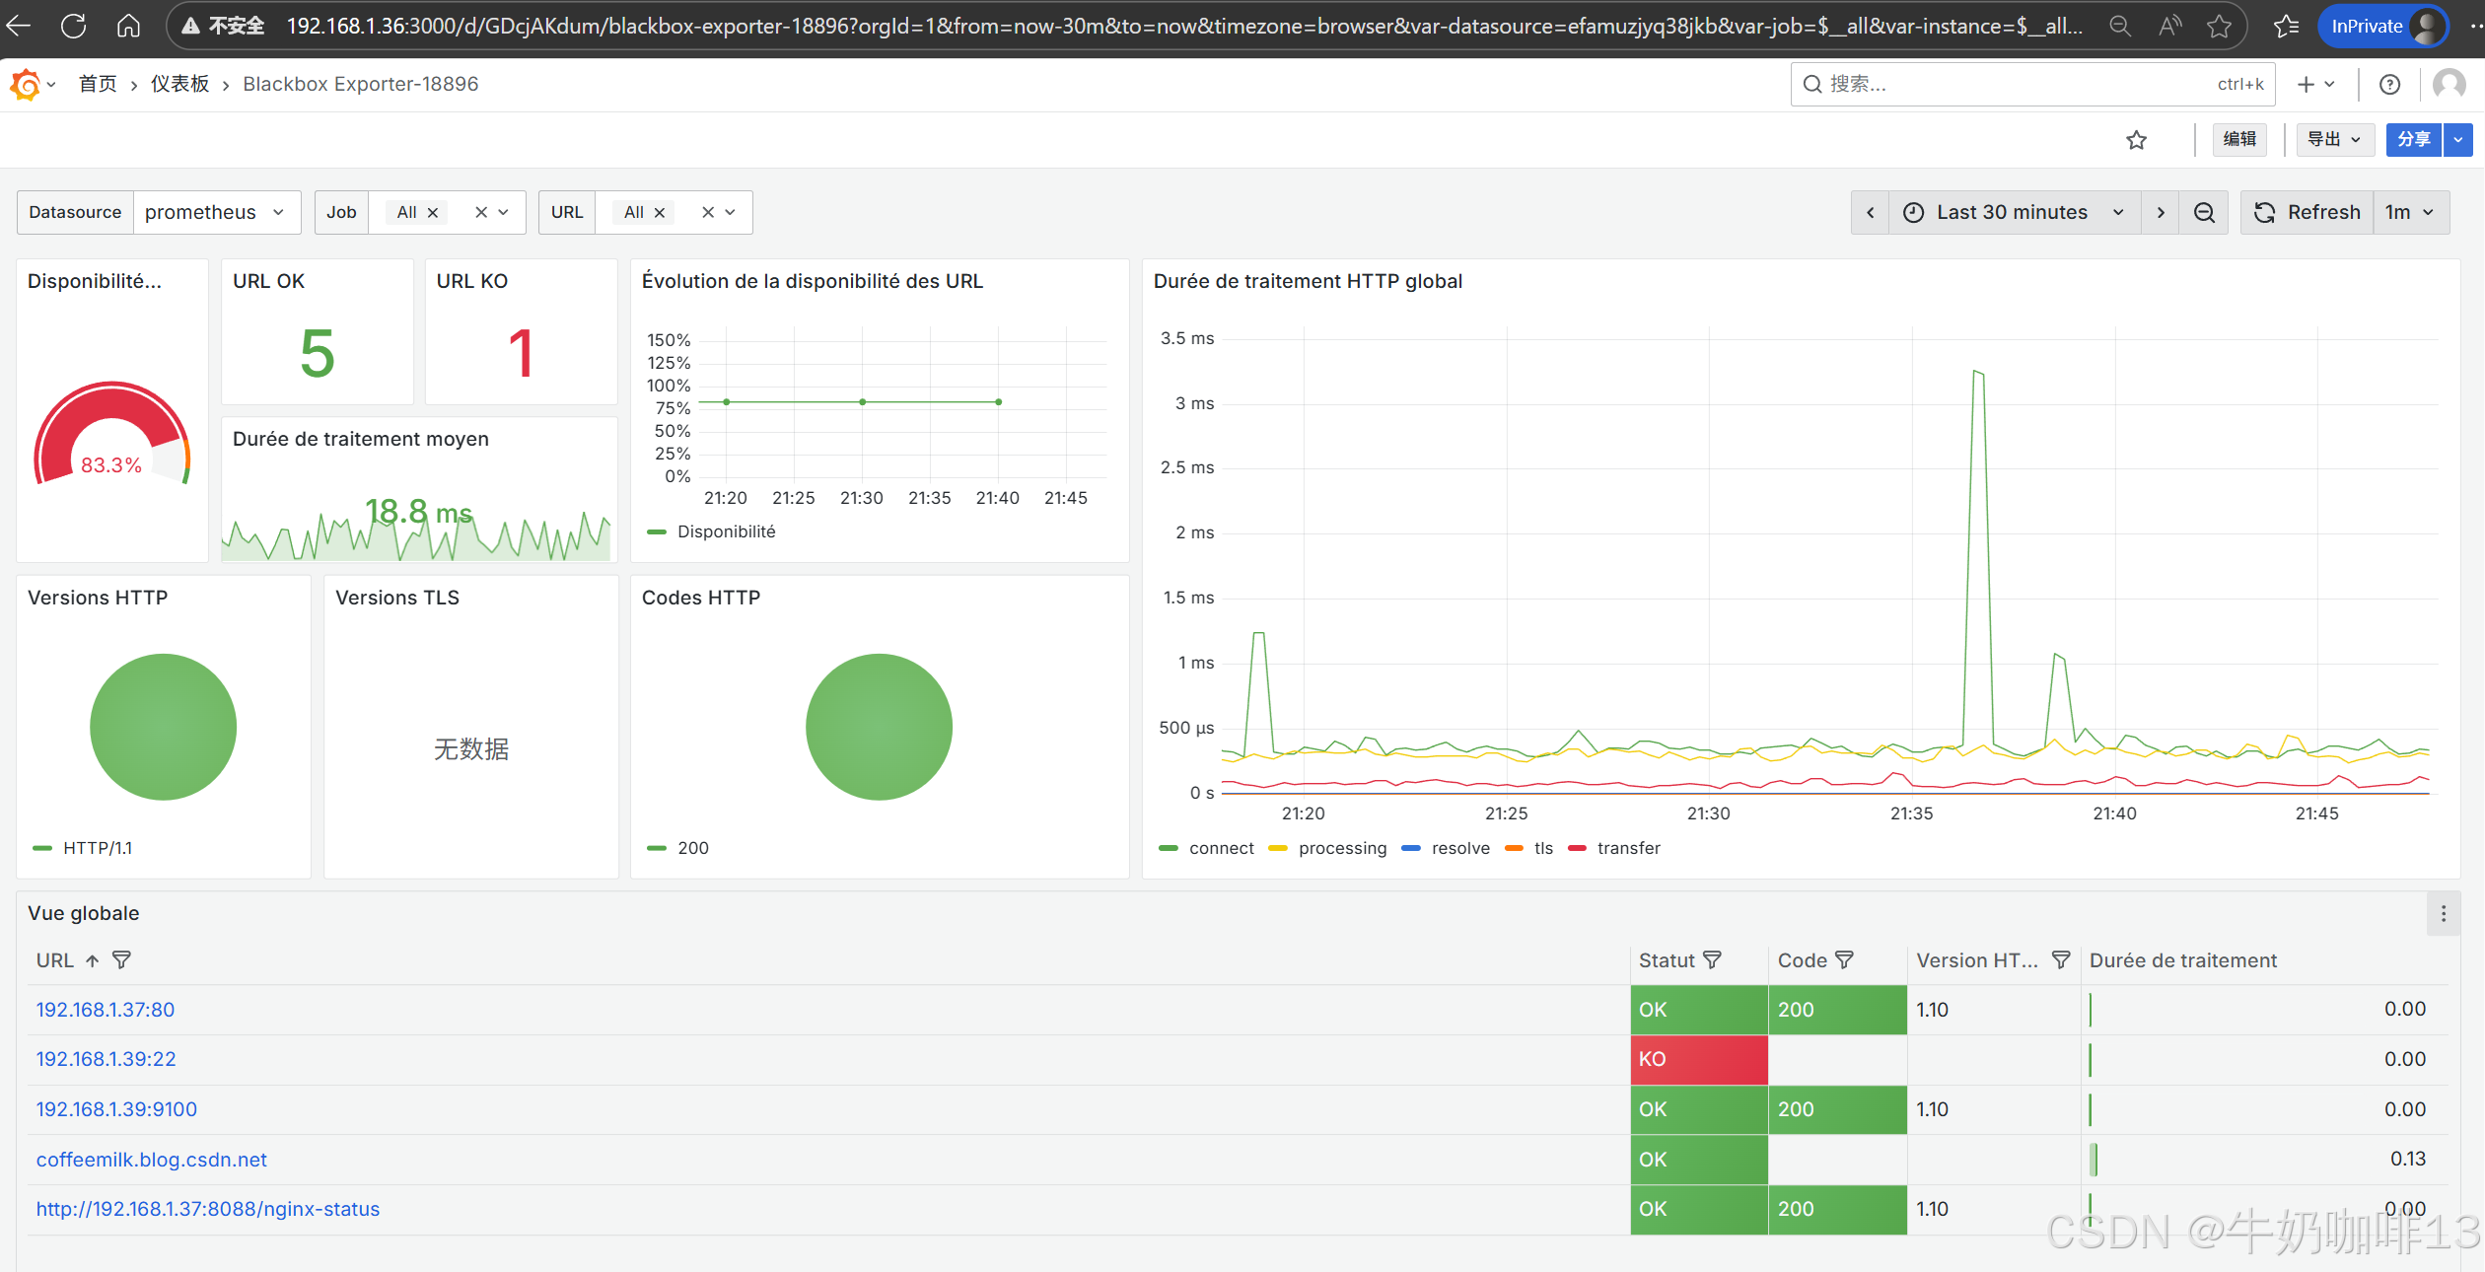Open the Vue globale panel menu
This screenshot has height=1272, width=2485.
tap(2443, 914)
